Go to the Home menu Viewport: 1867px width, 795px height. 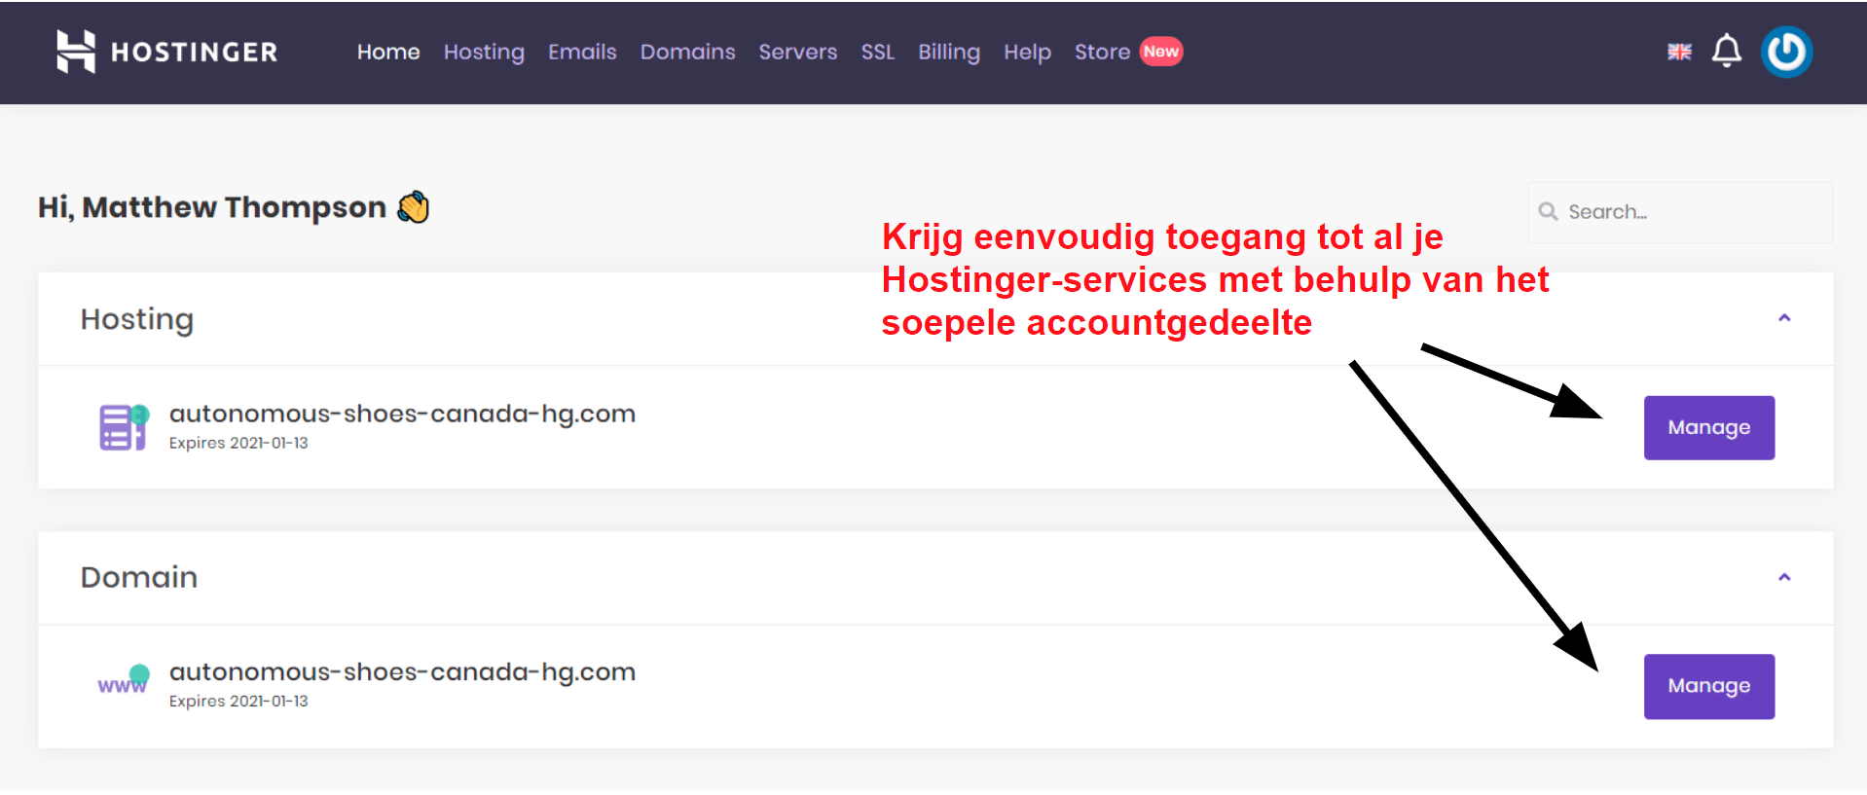pos(388,52)
